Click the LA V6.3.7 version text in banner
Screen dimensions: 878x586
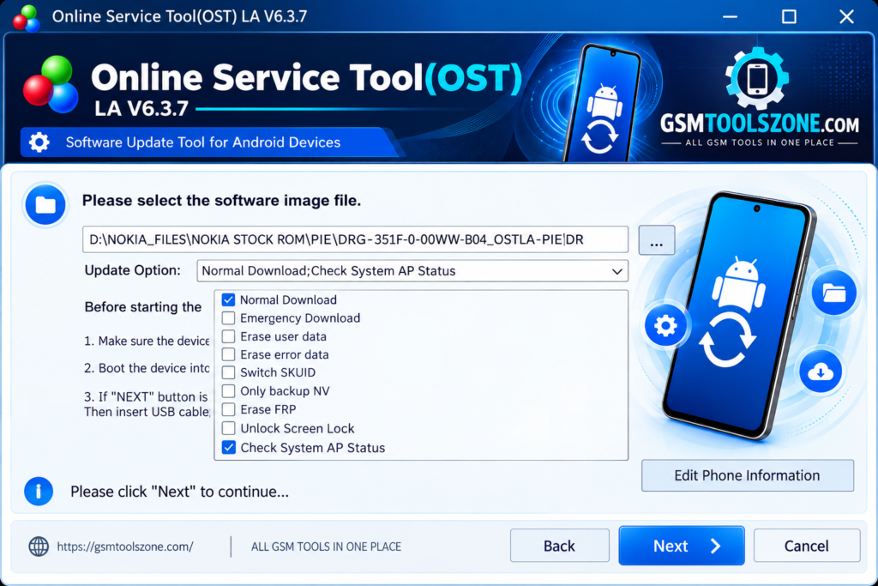click(141, 109)
